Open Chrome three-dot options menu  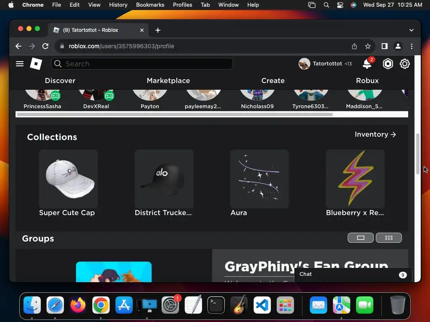(x=412, y=46)
